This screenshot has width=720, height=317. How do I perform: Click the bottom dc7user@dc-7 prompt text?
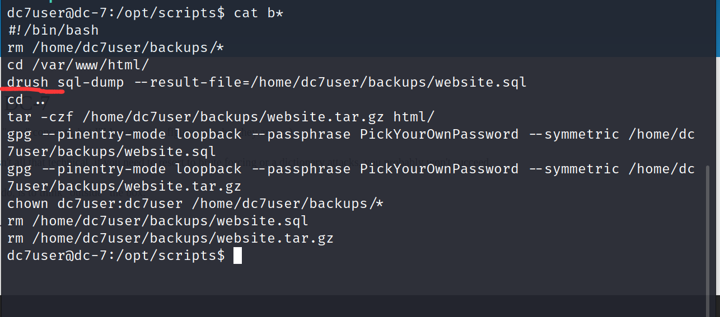point(116,256)
